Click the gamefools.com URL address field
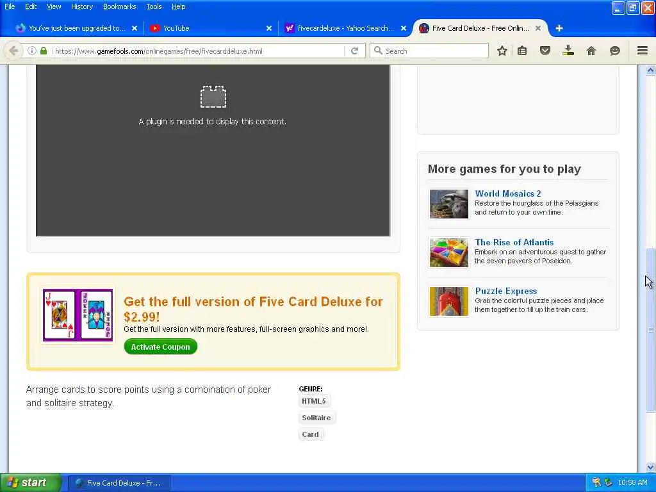 click(197, 51)
